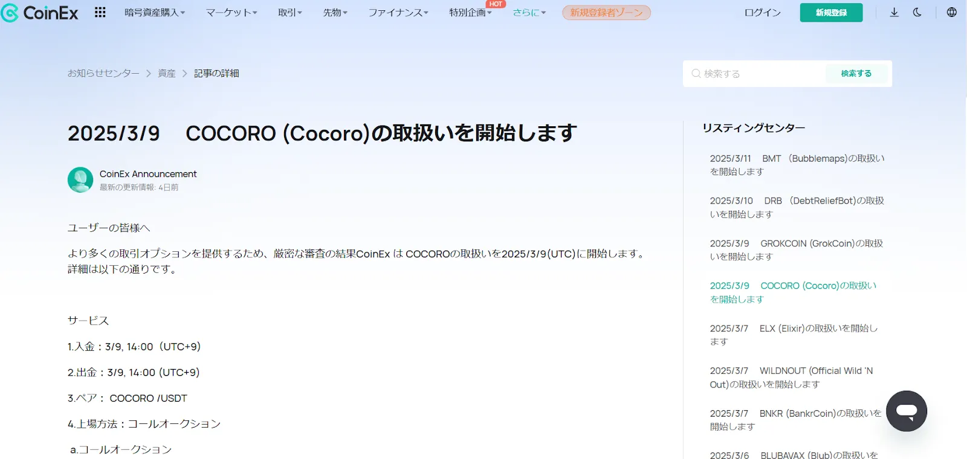
Task: Open the language globe icon
Action: point(952,12)
